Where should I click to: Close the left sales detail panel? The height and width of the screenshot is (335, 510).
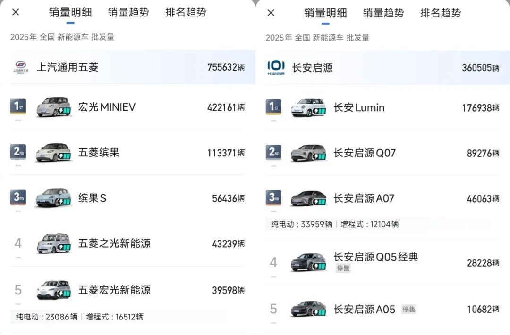pyautogui.click(x=16, y=12)
